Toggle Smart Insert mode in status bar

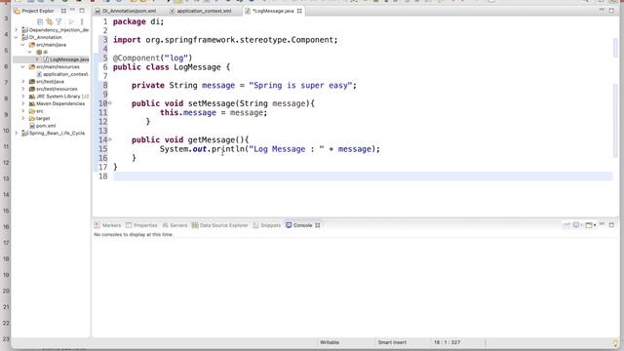click(392, 342)
